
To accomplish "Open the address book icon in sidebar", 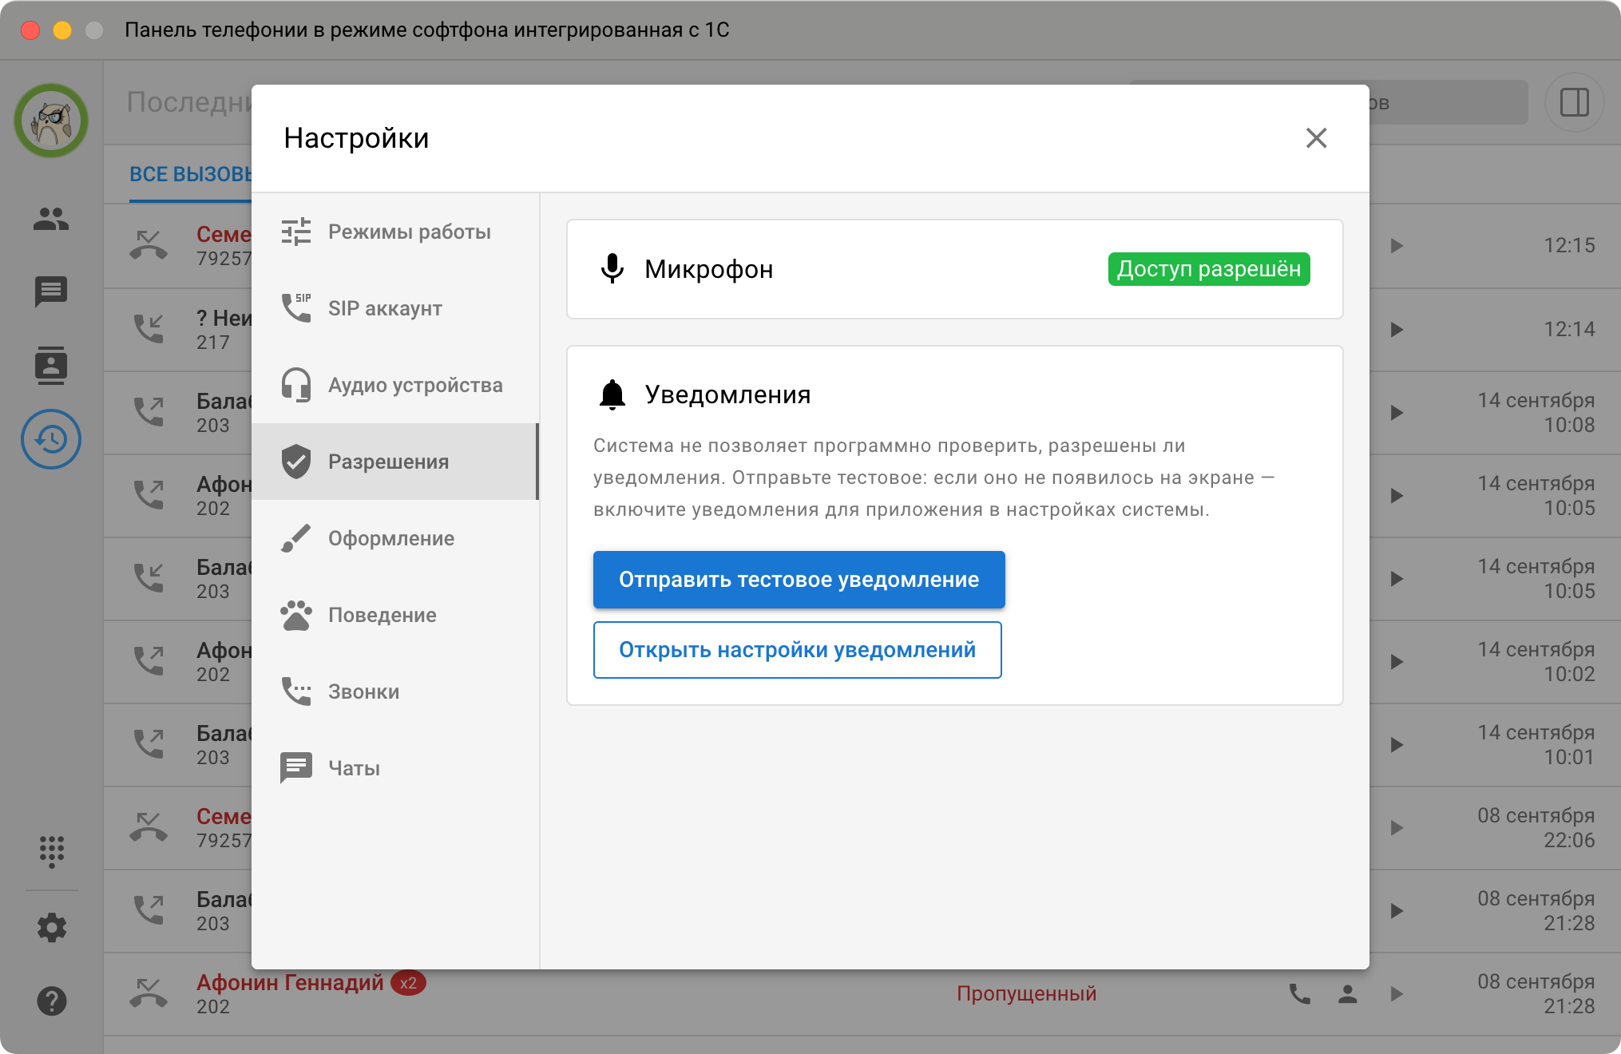I will click(x=51, y=366).
